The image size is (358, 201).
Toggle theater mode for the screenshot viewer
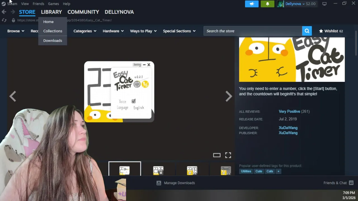click(x=217, y=155)
